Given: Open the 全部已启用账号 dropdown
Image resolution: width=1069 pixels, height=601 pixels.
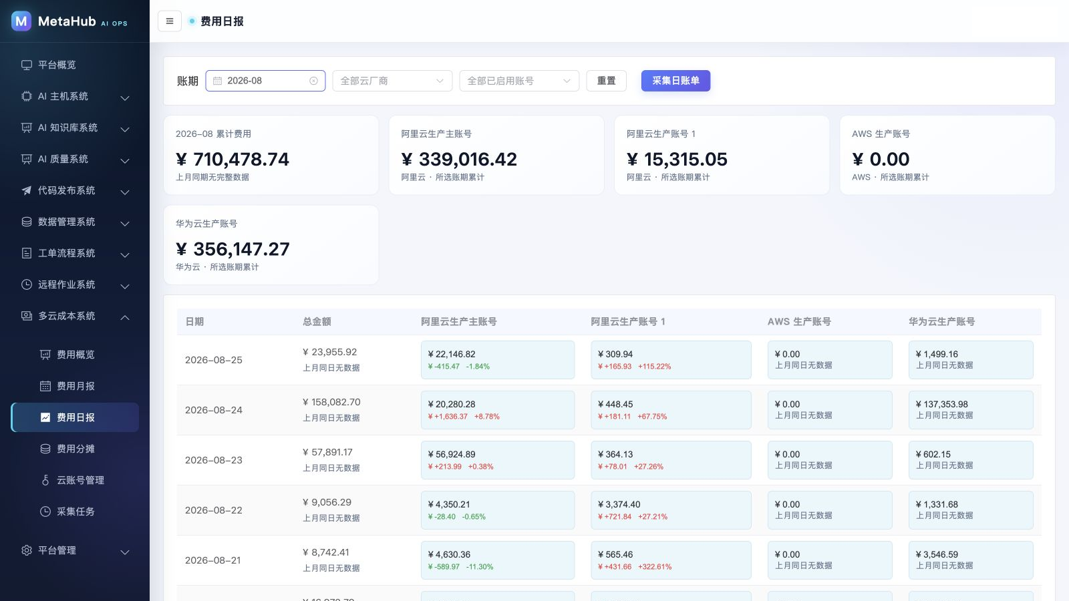Looking at the screenshot, I should click(519, 81).
